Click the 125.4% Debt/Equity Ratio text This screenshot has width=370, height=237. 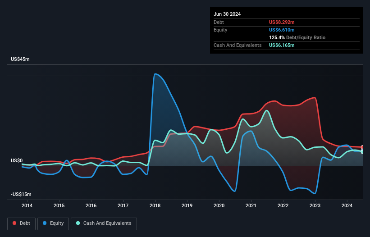(297, 37)
